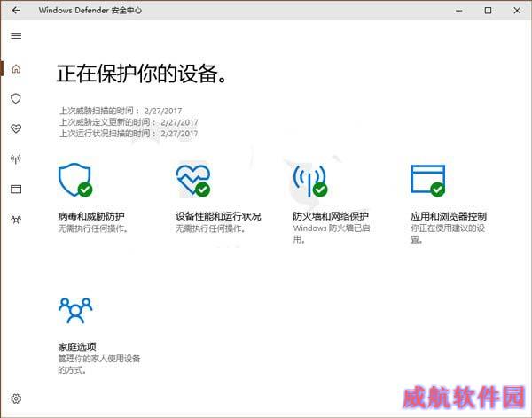Click '你正在使用建议的设置' status text
Image resolution: width=532 pixels, height=418 pixels.
click(x=448, y=234)
